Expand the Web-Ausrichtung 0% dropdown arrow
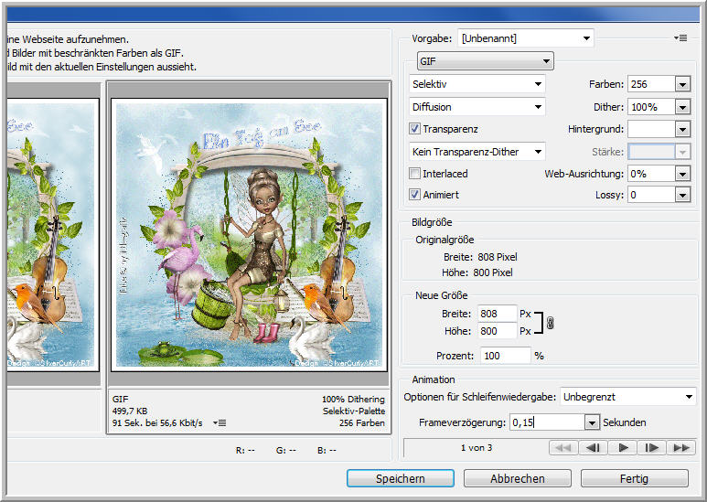The image size is (707, 502). click(x=682, y=174)
